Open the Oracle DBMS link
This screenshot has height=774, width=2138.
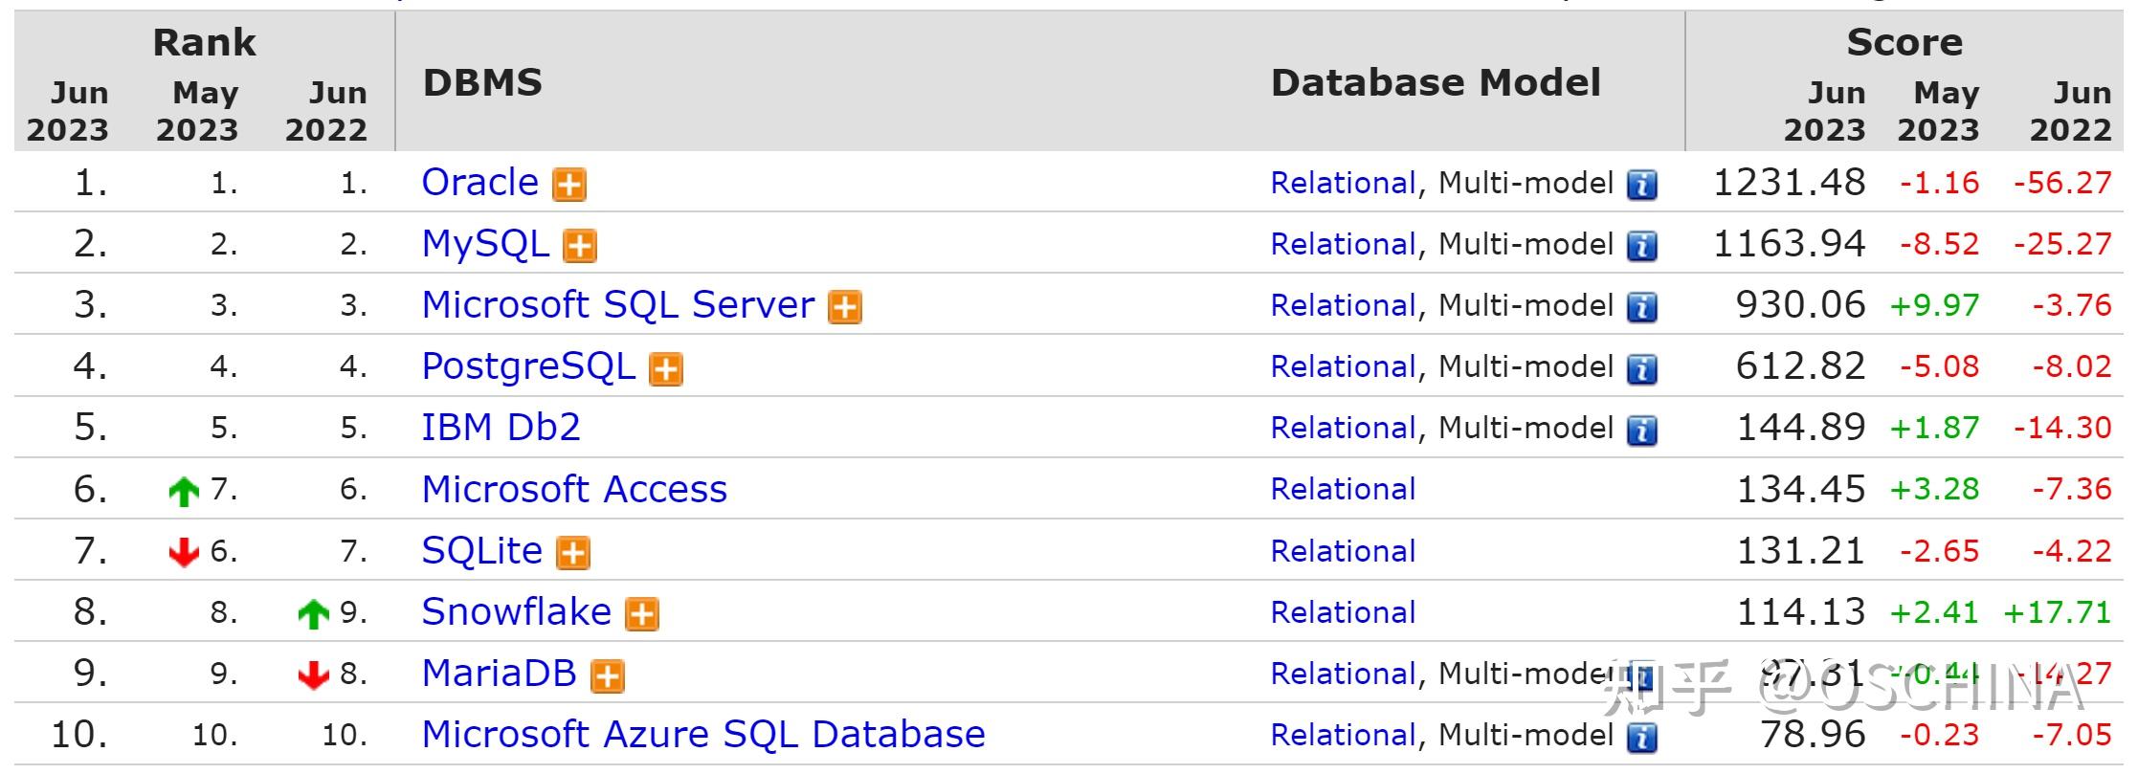click(x=480, y=182)
